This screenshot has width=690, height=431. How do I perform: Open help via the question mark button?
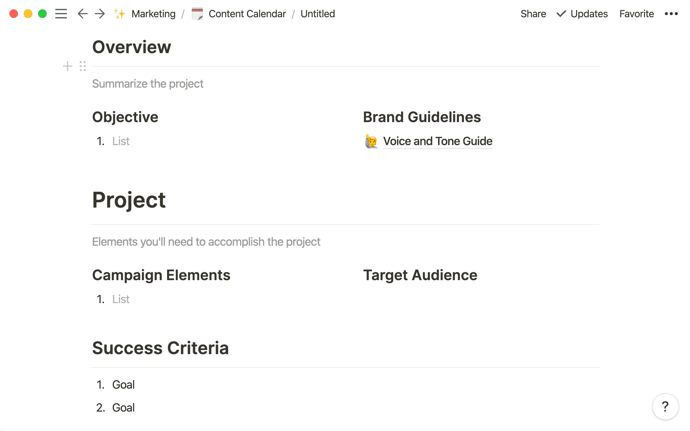(666, 406)
